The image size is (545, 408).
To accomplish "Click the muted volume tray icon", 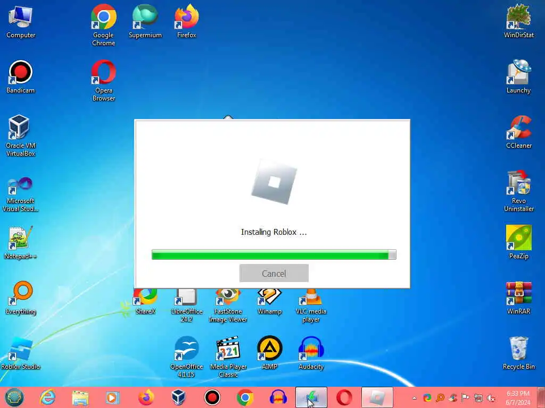I will pyautogui.click(x=491, y=397).
